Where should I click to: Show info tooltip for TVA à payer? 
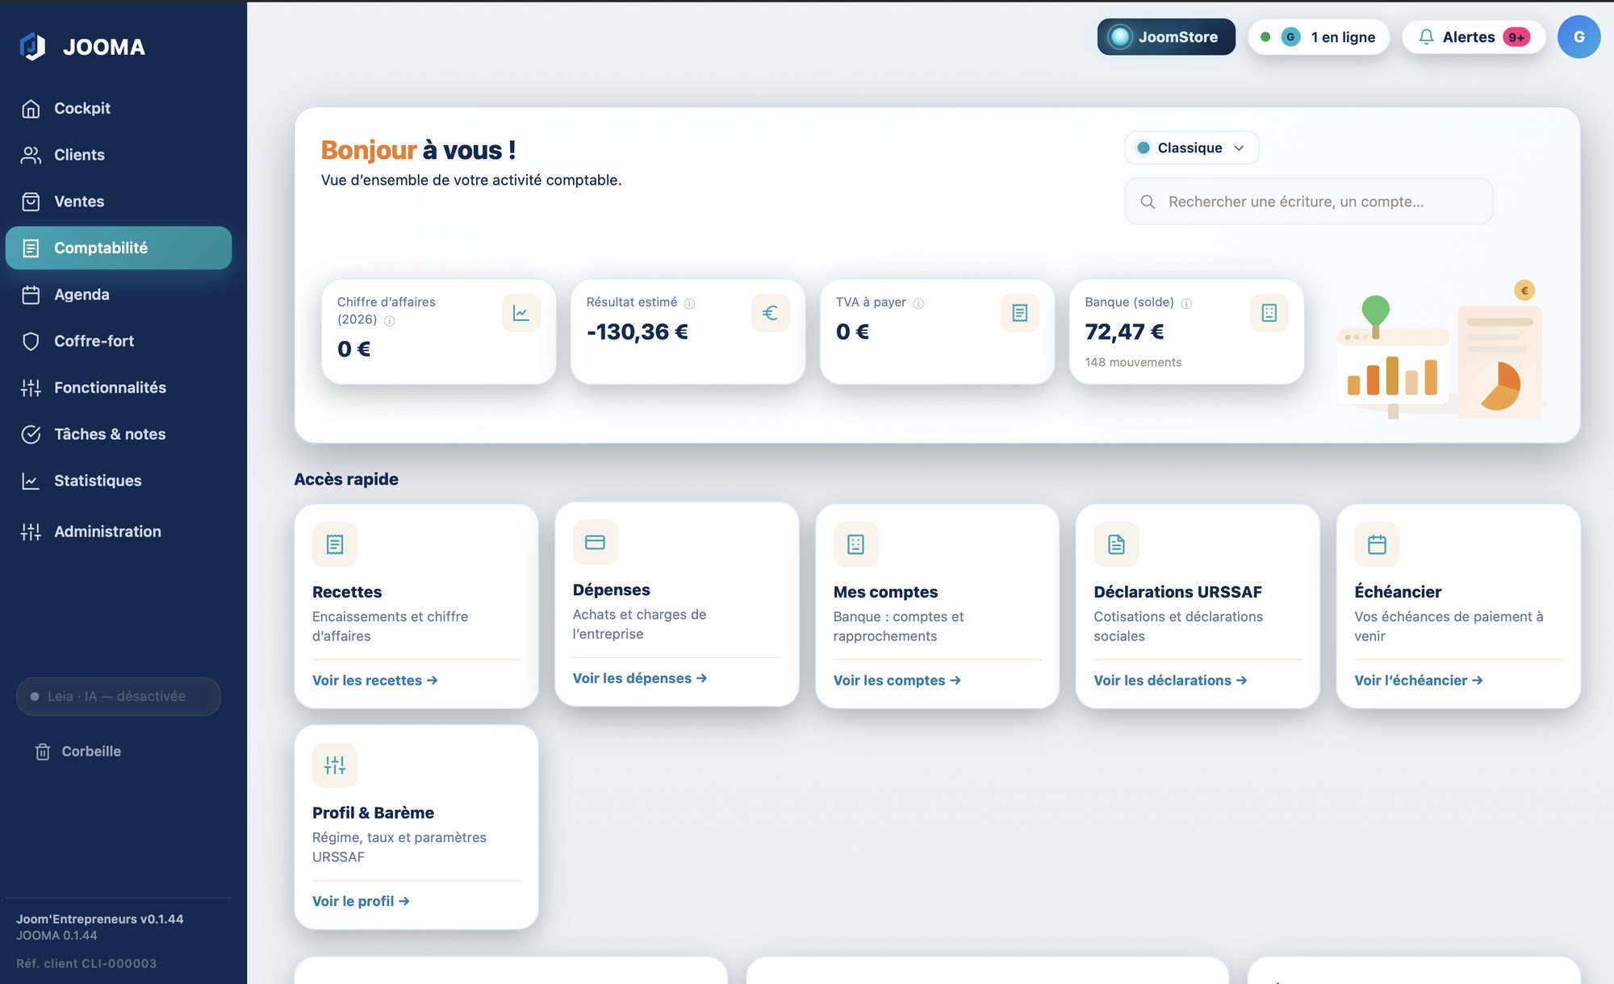click(x=918, y=304)
